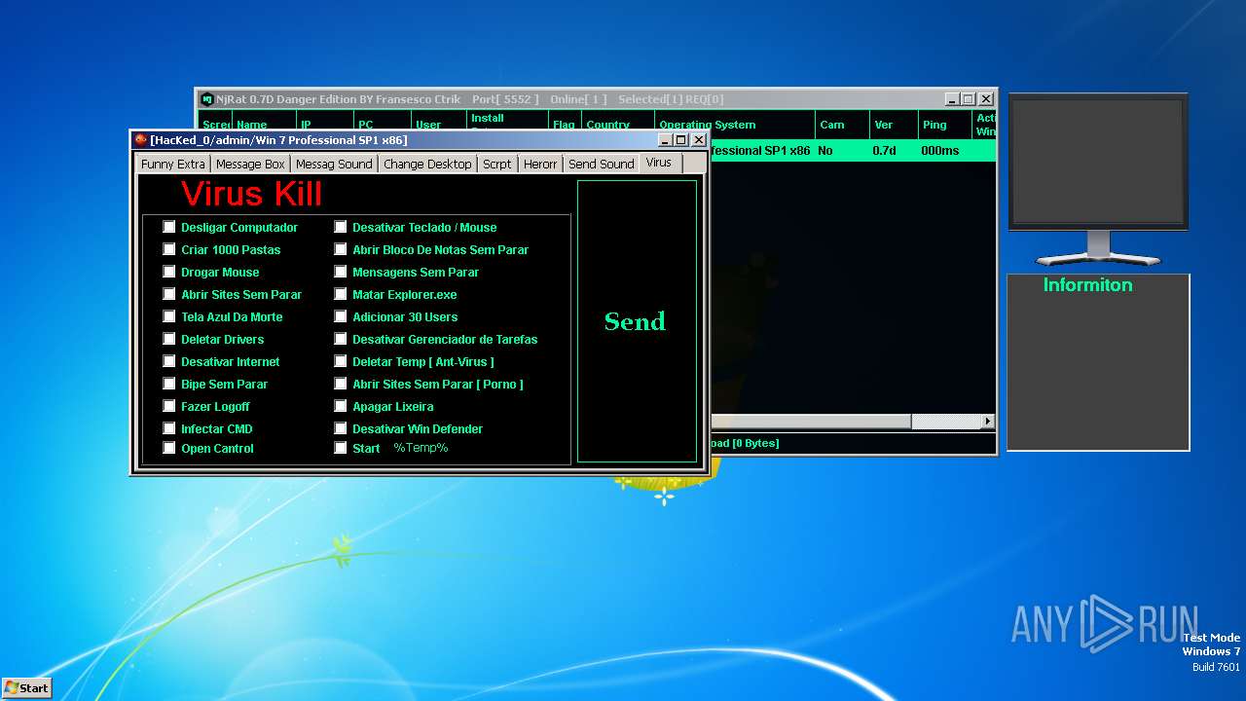The image size is (1246, 701).
Task: Minimize the HacKed_0 control window
Action: tap(665, 140)
